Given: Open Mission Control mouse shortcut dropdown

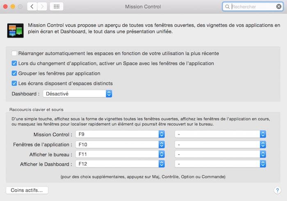Looking at the screenshot, I should [221, 134].
